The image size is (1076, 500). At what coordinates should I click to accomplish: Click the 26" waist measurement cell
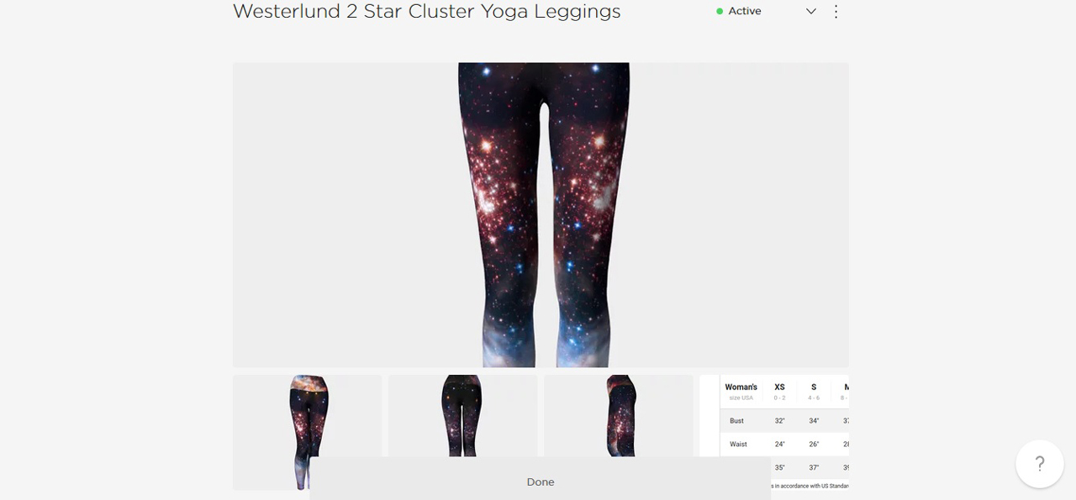point(814,444)
